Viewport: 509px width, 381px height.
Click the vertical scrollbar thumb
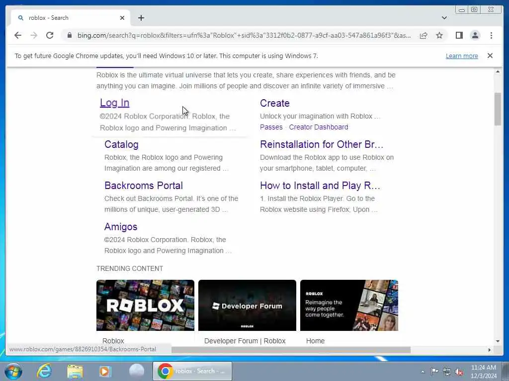[498, 109]
